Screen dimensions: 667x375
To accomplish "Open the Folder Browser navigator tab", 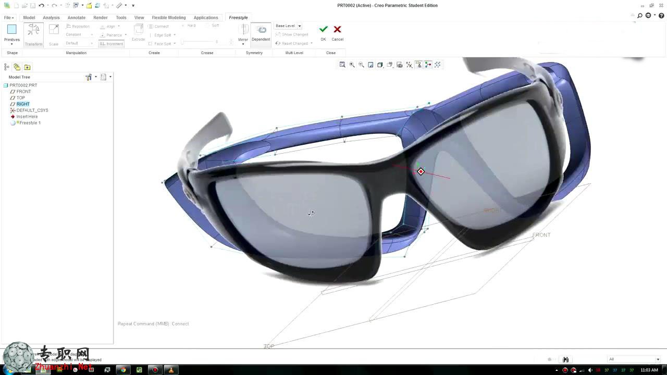I will 17,67.
